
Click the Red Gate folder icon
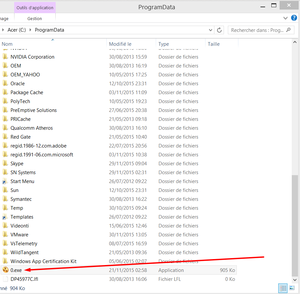[5, 137]
